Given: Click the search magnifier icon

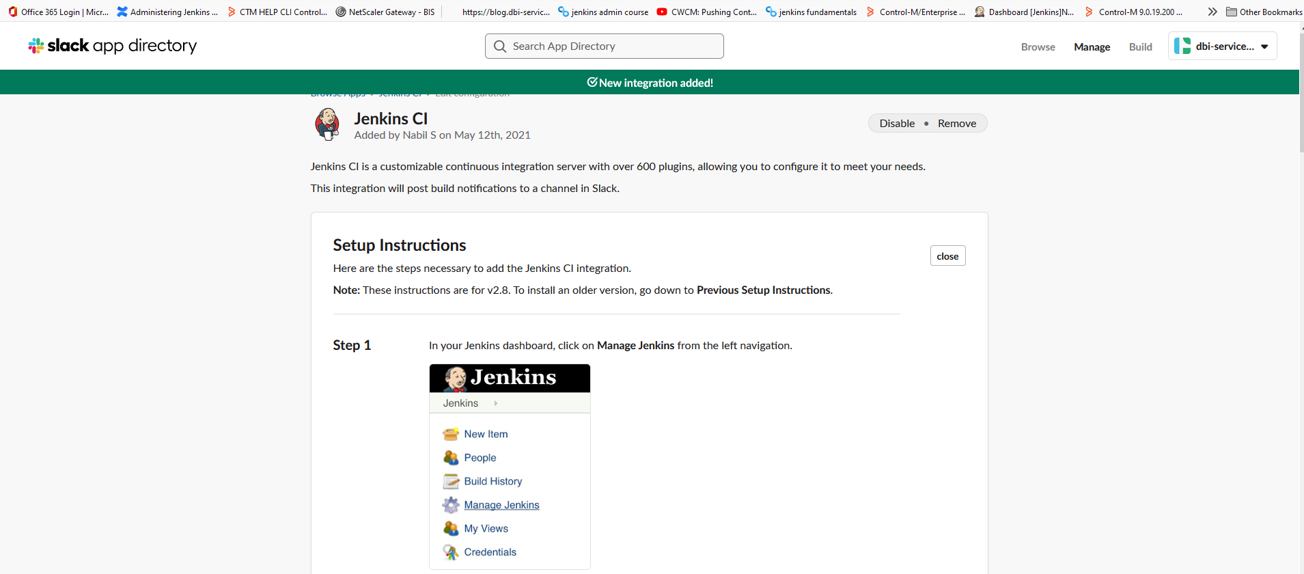Looking at the screenshot, I should click(500, 46).
